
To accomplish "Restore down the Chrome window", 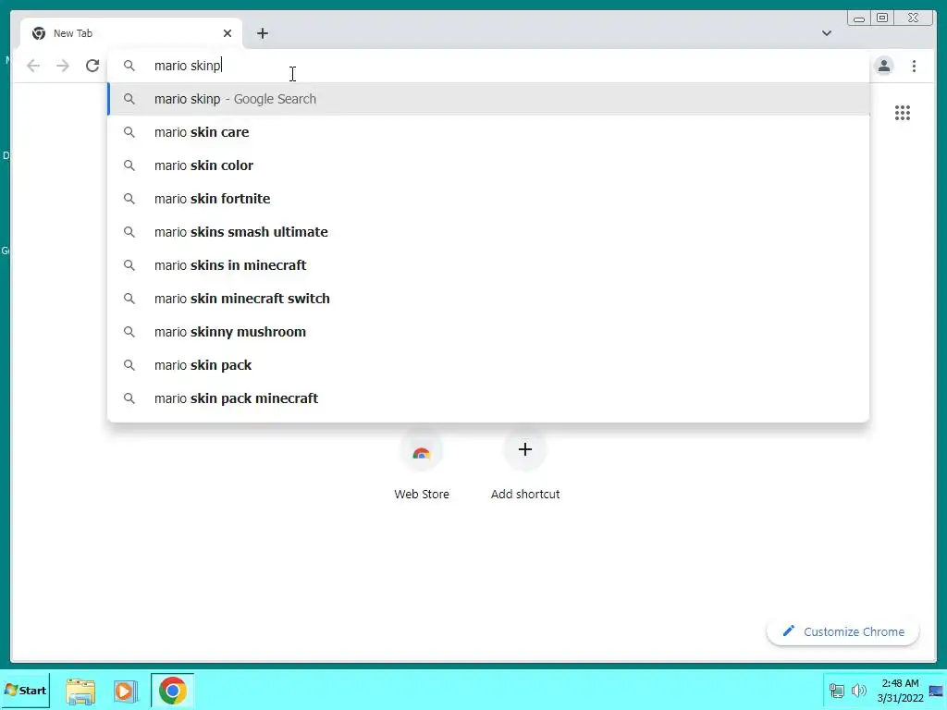I will (881, 18).
